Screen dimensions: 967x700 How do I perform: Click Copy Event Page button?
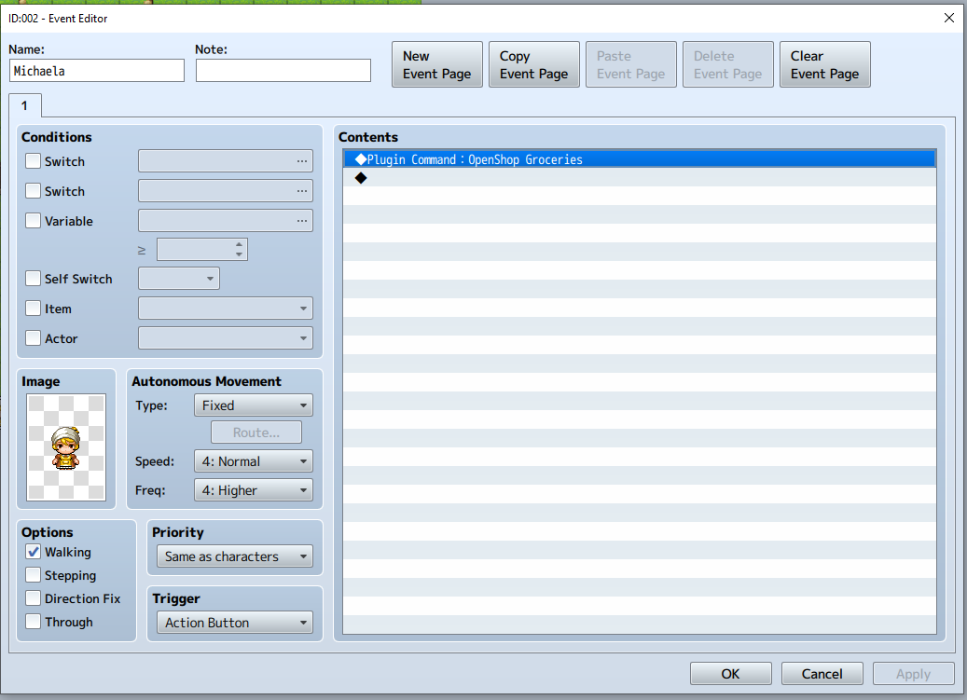pos(534,64)
